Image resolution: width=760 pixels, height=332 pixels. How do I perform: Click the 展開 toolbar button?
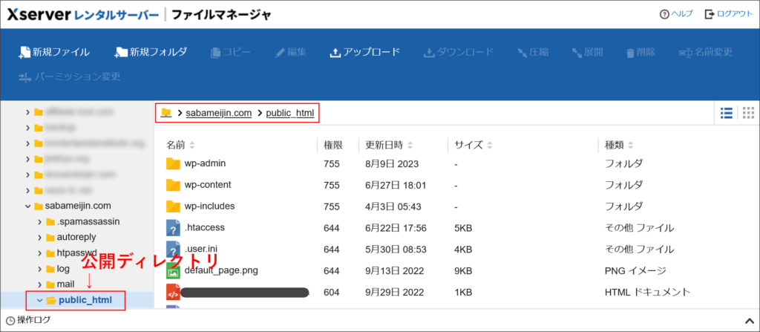pyautogui.click(x=588, y=53)
